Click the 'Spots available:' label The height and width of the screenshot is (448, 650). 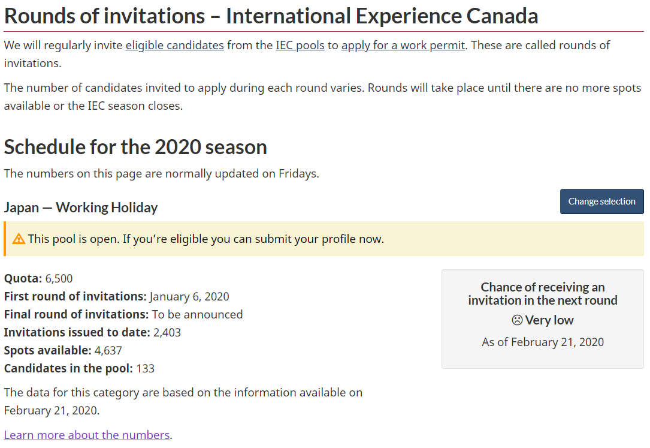click(x=47, y=350)
